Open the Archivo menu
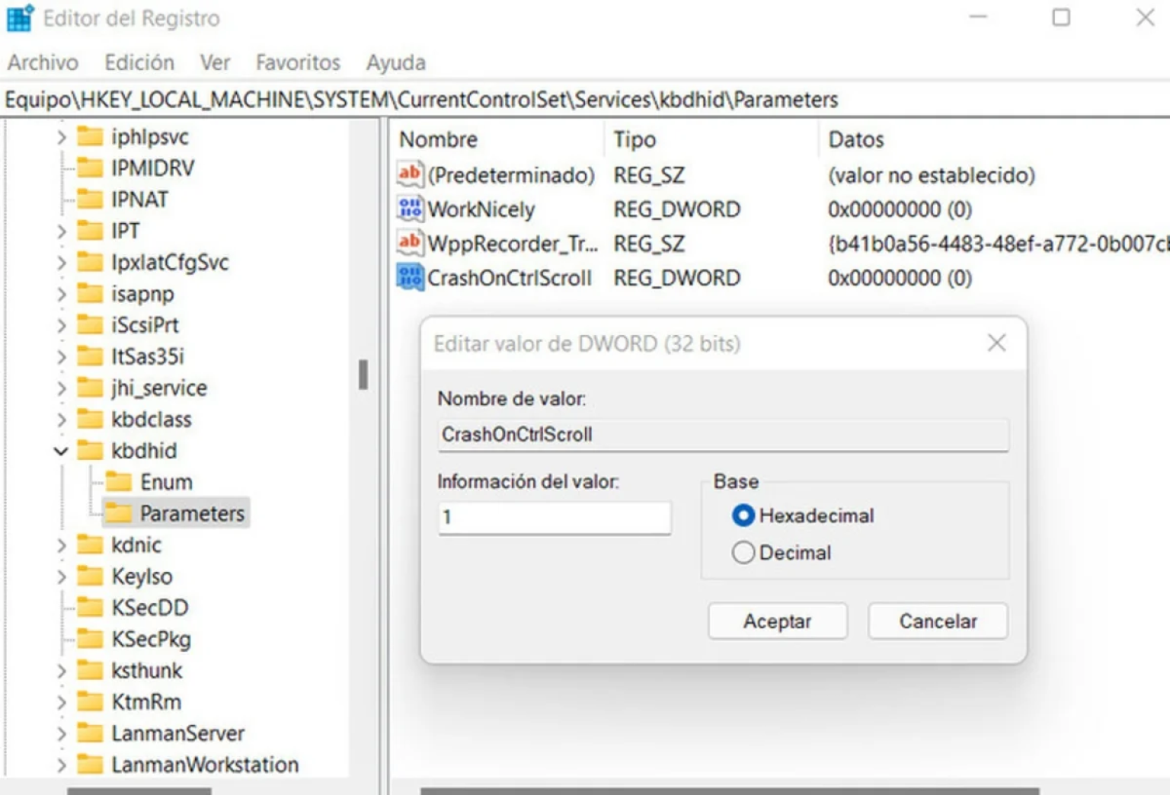The width and height of the screenshot is (1170, 795). point(43,62)
